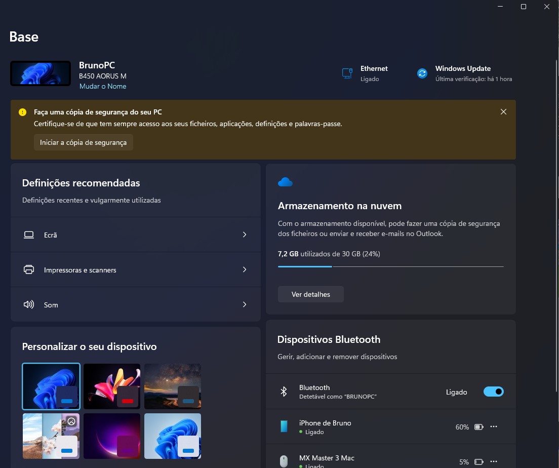Click the printer icon beside Impressoras e scanners
This screenshot has height=468, width=559.
[x=29, y=269]
